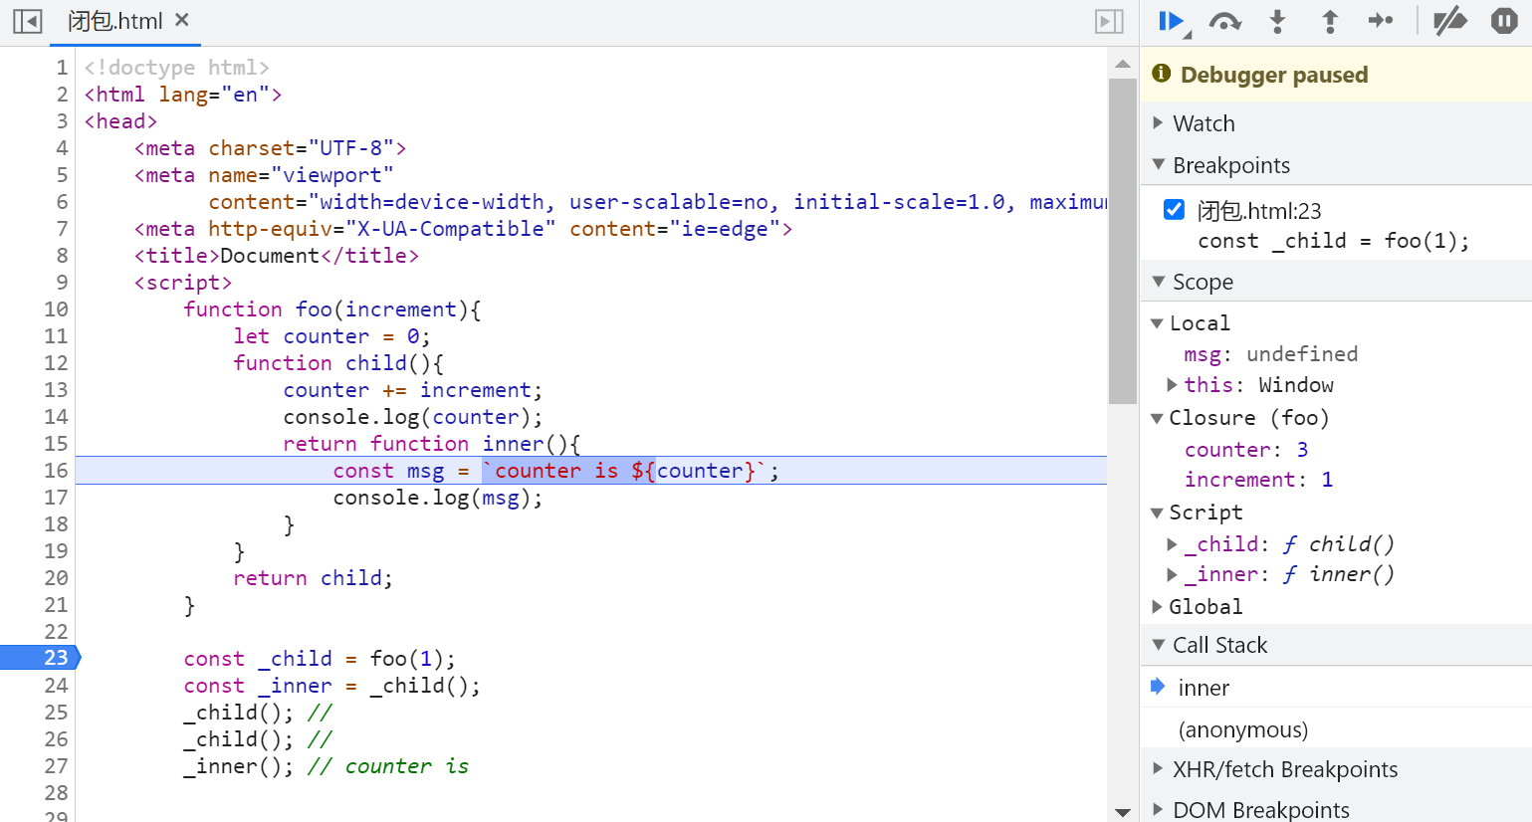Collapse the debugger sidebar pane

click(1109, 21)
